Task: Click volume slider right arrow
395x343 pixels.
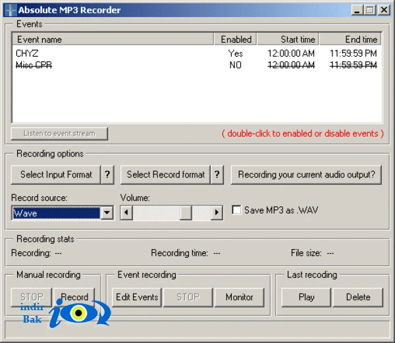Action: coord(217,213)
